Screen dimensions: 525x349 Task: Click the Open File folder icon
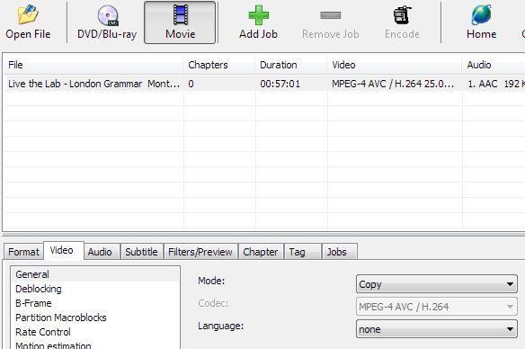point(28,15)
